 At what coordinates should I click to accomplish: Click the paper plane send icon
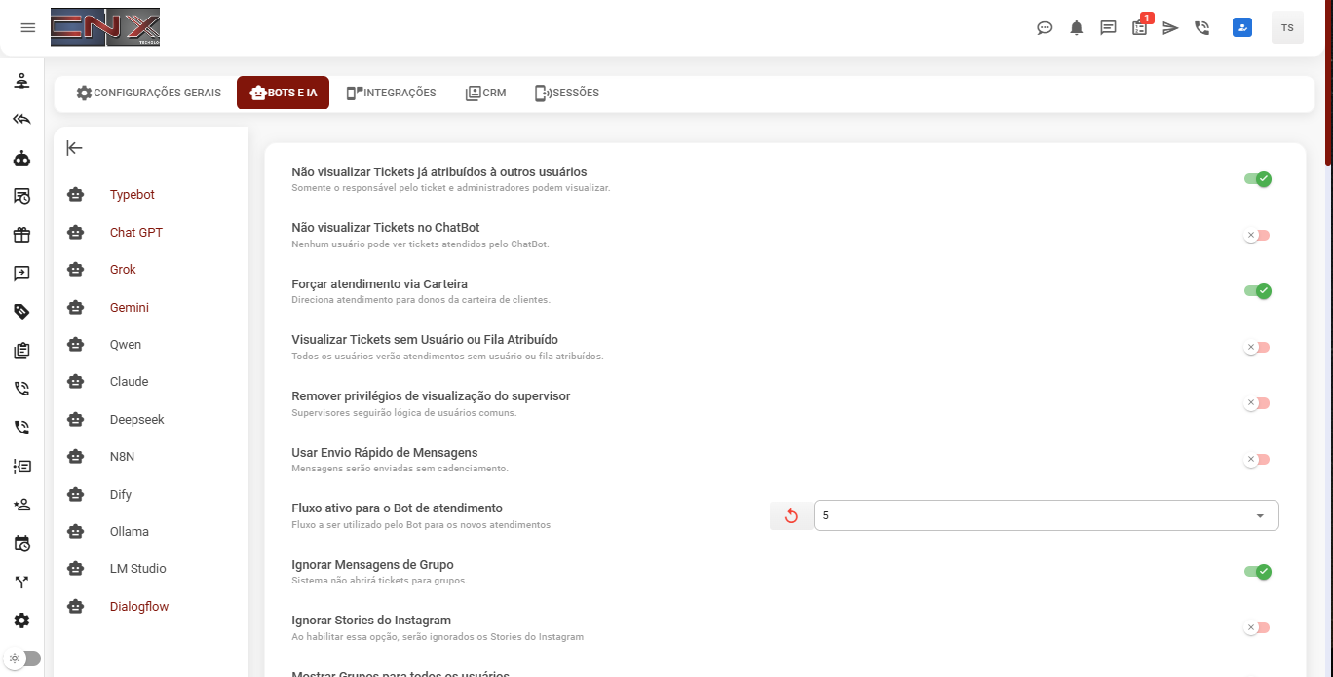pos(1170,28)
